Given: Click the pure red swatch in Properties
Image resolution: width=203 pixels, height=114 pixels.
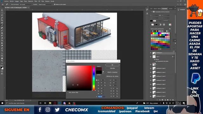Looking at the screenshot, I should point(152,33).
